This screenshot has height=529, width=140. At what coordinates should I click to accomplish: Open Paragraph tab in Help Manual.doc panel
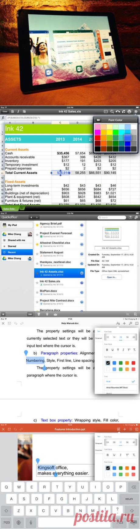click(99, 338)
